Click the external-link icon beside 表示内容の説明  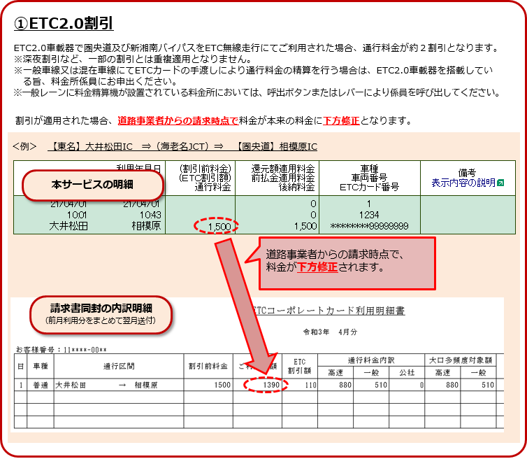[500, 183]
